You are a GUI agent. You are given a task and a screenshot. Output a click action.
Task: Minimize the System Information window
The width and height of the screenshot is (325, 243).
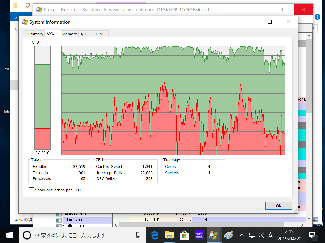click(251, 22)
